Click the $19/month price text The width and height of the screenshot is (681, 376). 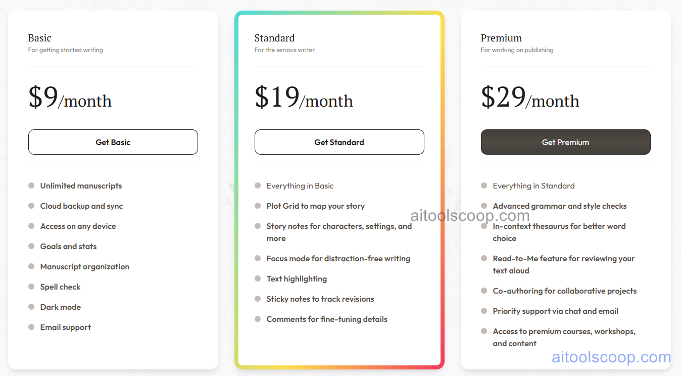click(304, 98)
